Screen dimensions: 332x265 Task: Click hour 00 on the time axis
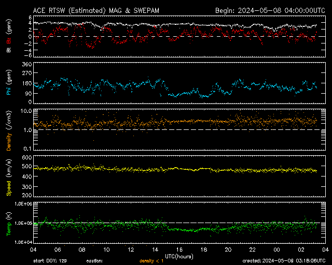tap(276, 249)
